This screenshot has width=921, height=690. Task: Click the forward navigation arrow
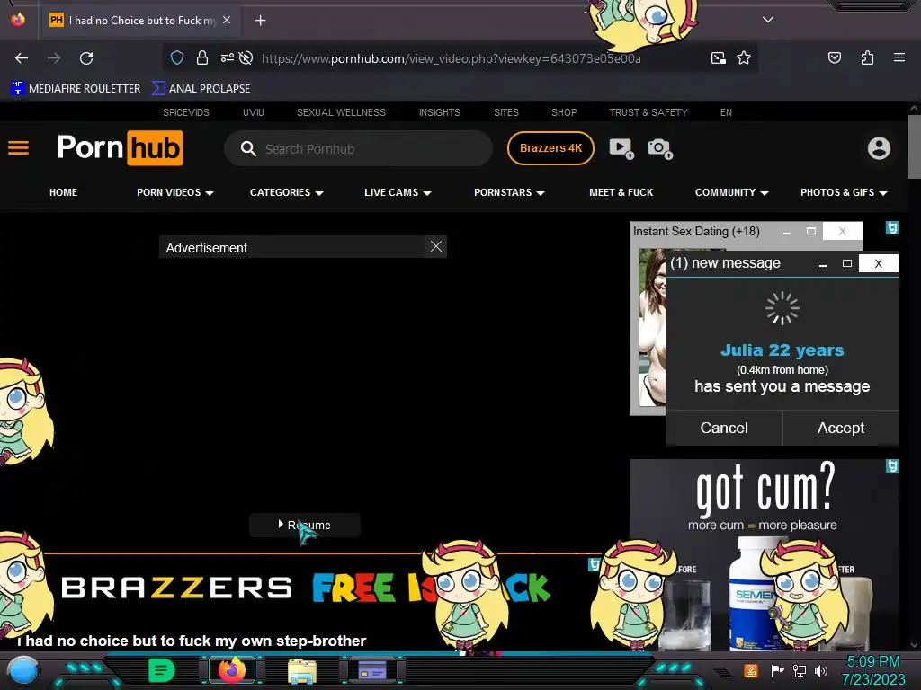point(54,58)
